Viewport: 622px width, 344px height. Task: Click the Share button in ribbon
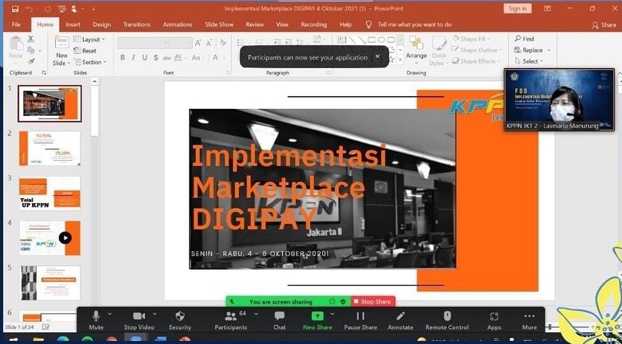[x=604, y=25]
